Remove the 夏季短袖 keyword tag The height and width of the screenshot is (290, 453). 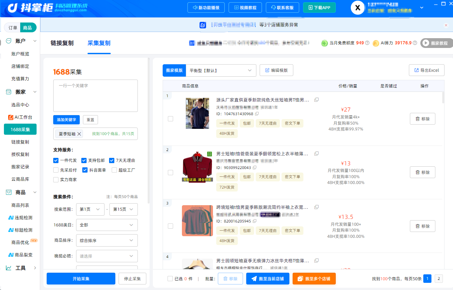click(x=79, y=134)
